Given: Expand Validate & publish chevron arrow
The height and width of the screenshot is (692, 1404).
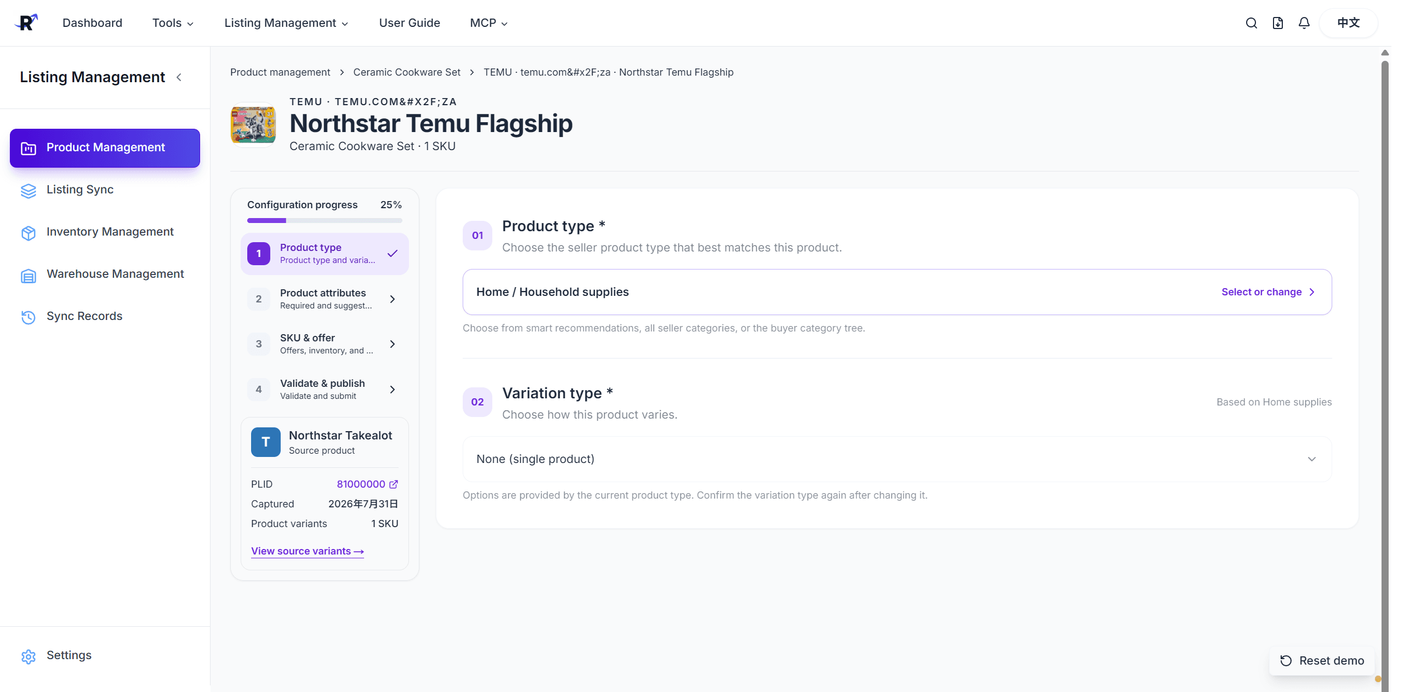Looking at the screenshot, I should click(x=393, y=390).
